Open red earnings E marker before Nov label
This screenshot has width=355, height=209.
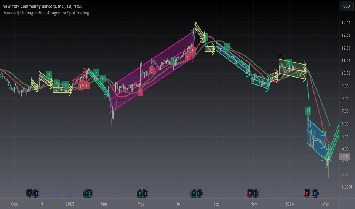click(250, 193)
